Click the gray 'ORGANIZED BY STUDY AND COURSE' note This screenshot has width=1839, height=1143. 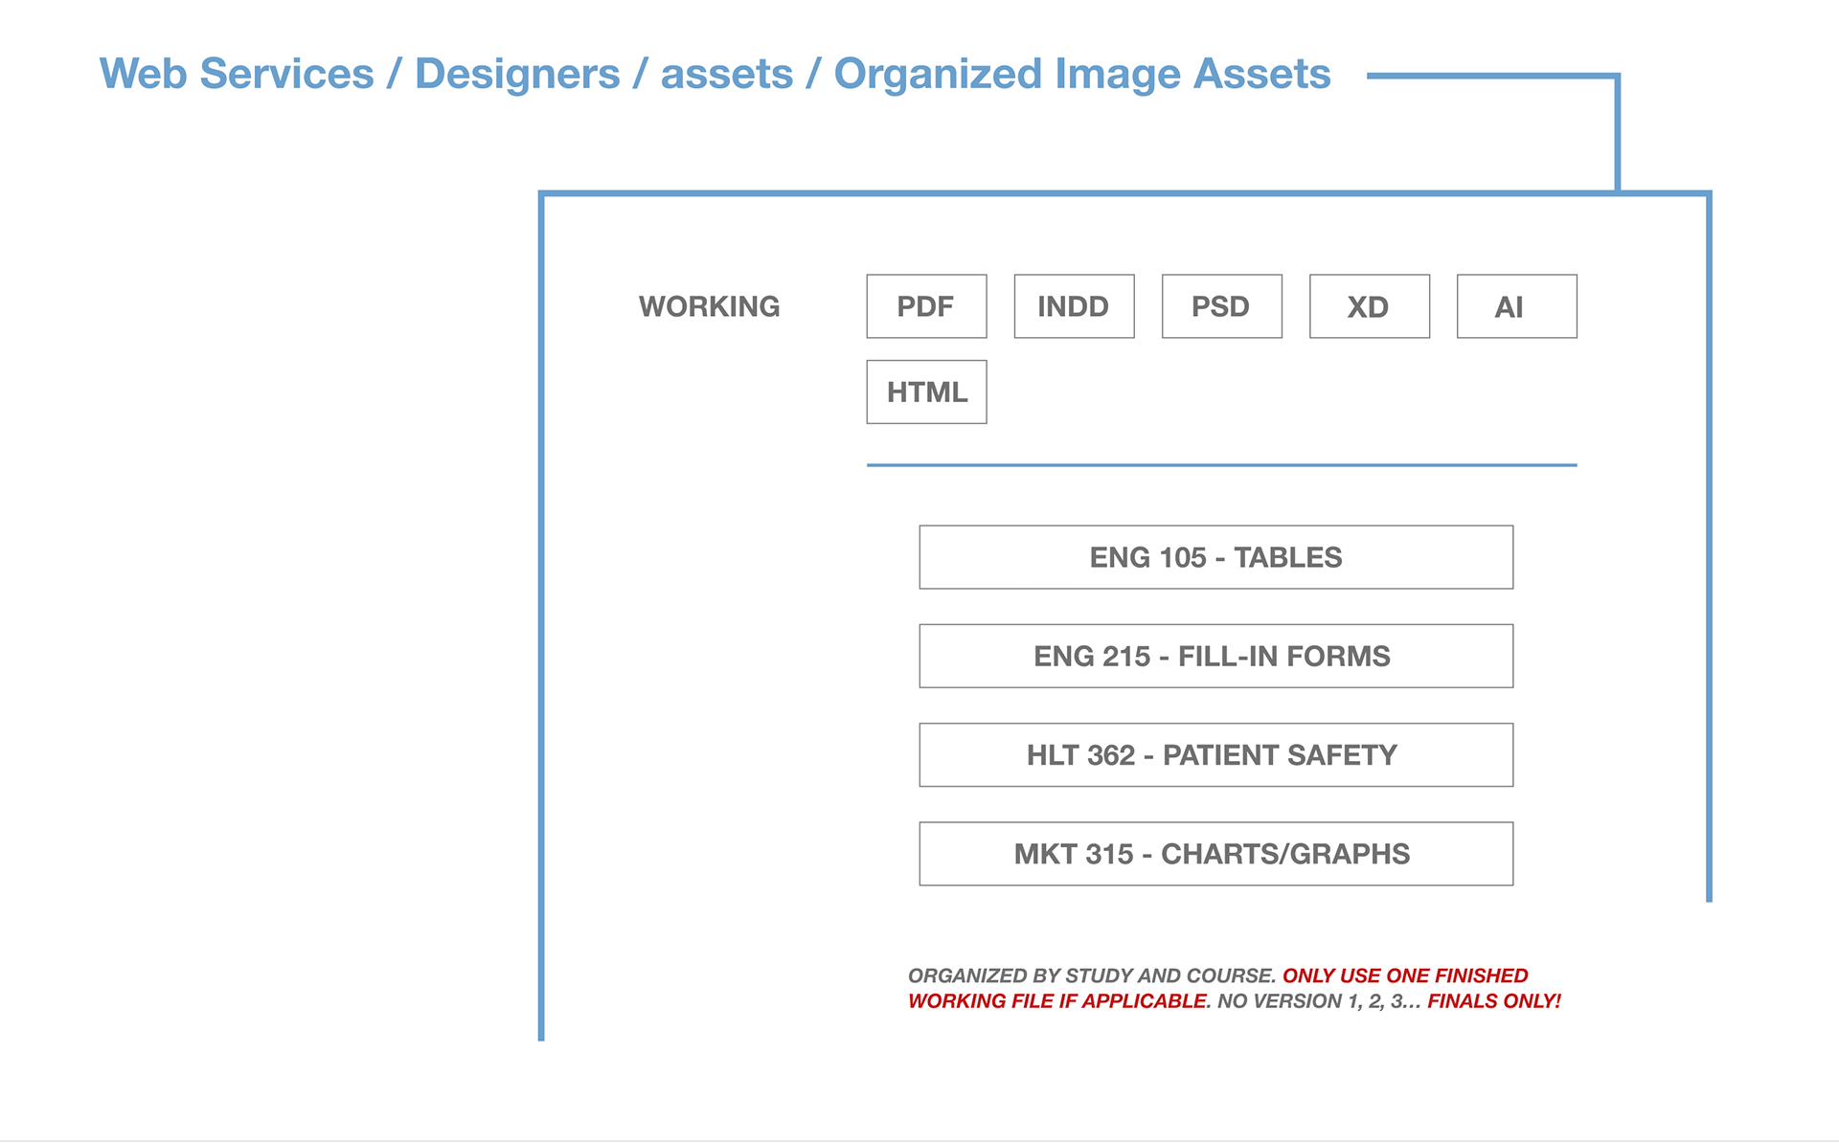(1091, 975)
